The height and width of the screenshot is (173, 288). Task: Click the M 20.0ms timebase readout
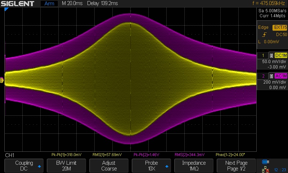coord(72,4)
